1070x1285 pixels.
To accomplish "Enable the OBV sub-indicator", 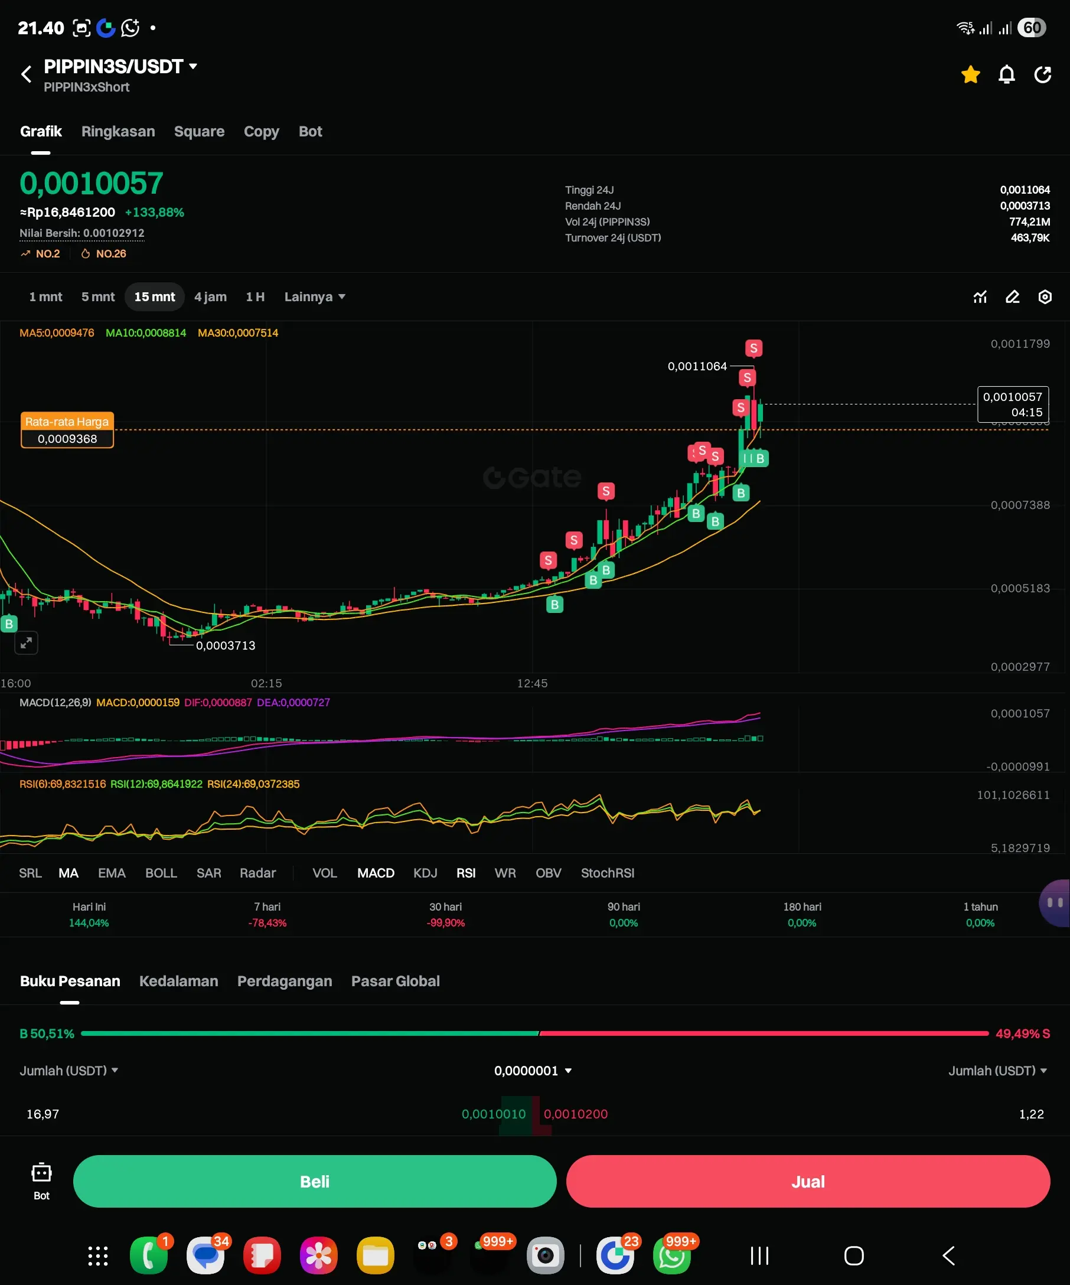I will pos(548,873).
